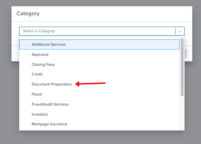This screenshot has height=144, width=201.
Task: Choose Investors in the category list
Action: (99, 114)
